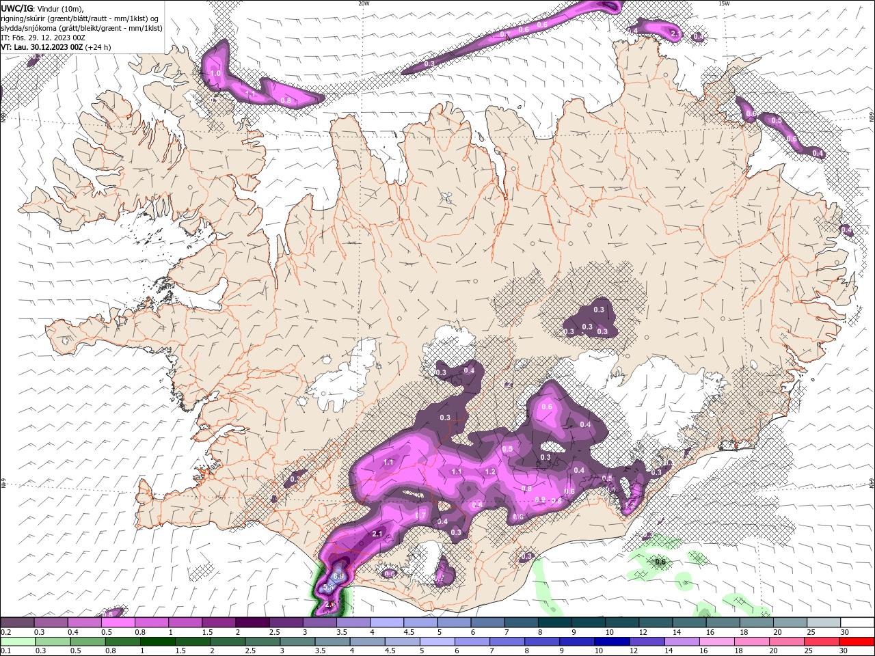Select the lilac 14 rain legend swatch
875x656 pixels.
(x=682, y=642)
